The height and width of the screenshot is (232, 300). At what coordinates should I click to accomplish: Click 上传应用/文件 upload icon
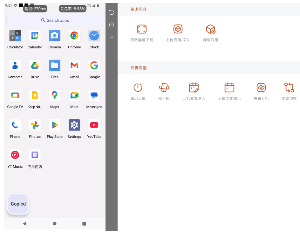[x=178, y=29]
